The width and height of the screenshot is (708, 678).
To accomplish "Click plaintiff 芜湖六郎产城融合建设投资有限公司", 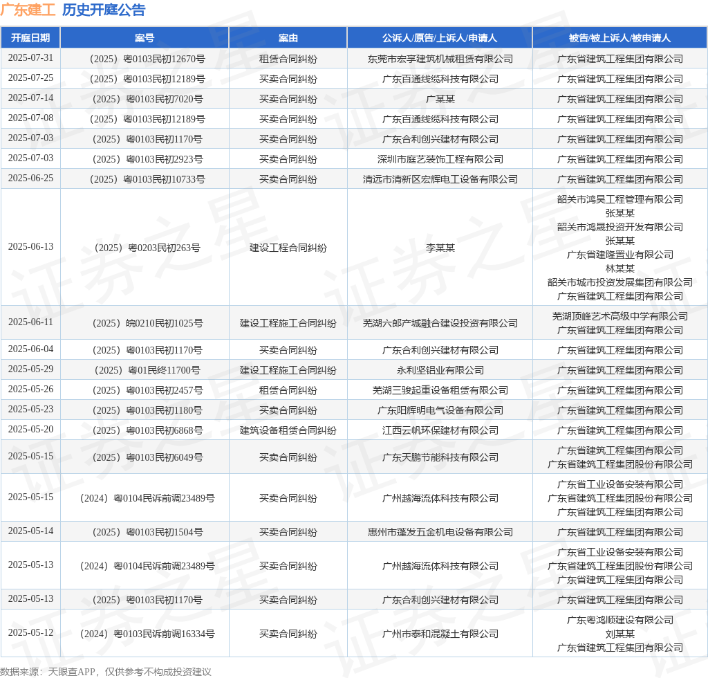I will (440, 323).
